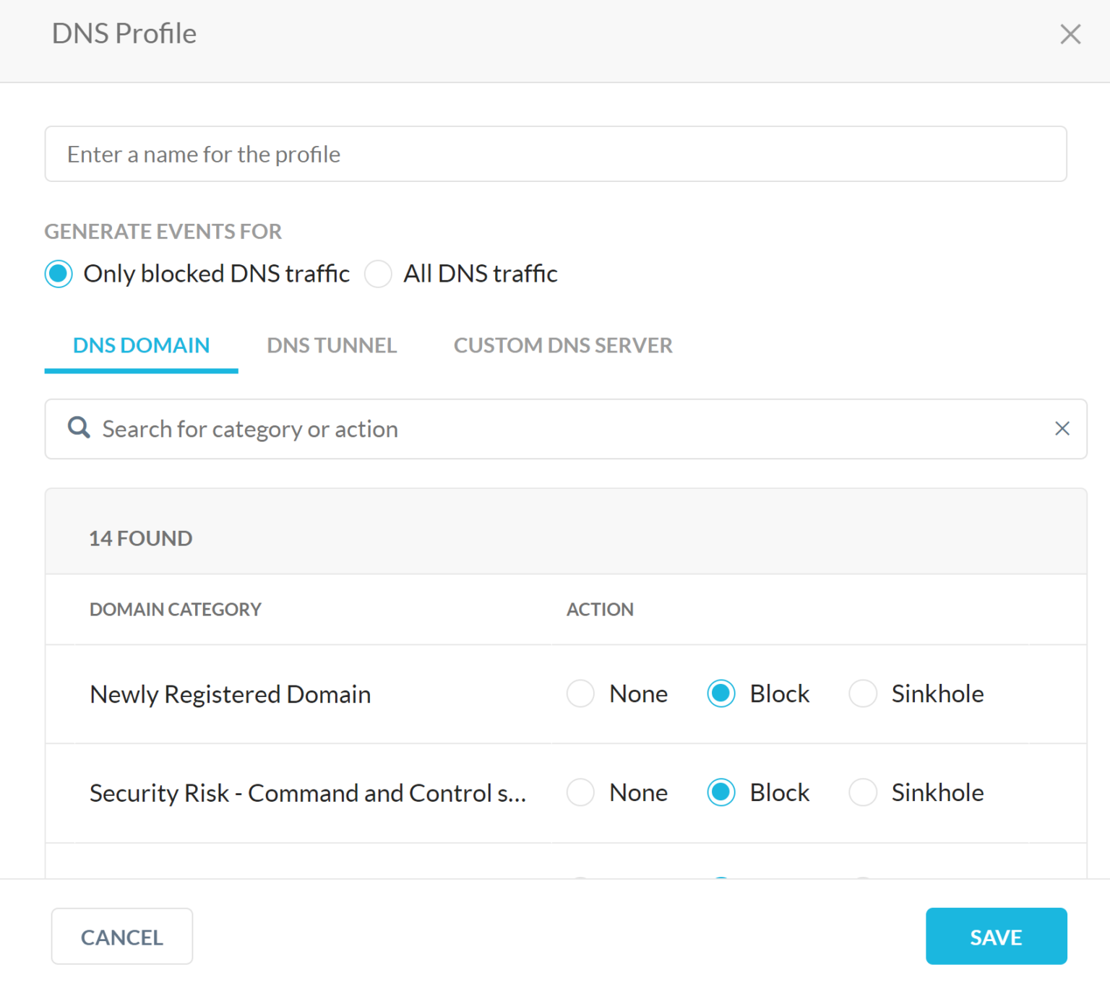Image resolution: width=1110 pixels, height=983 pixels.
Task: Click the '14 FOUND' results header
Action: pyautogui.click(x=140, y=537)
